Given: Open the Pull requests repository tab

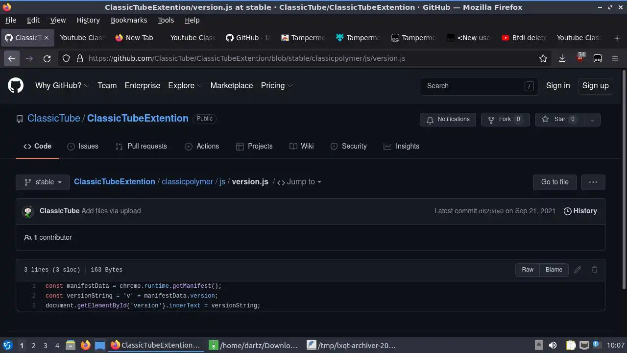Looking at the screenshot, I should (x=141, y=147).
